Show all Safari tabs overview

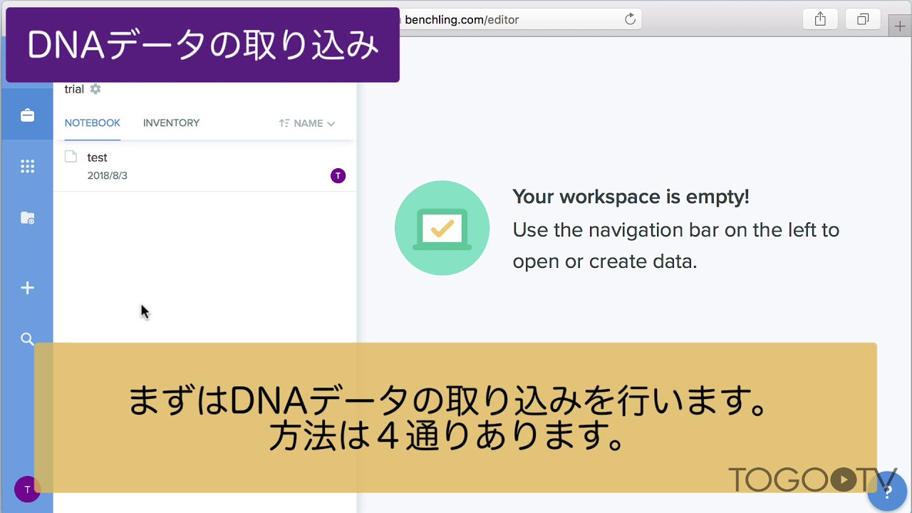pos(863,19)
